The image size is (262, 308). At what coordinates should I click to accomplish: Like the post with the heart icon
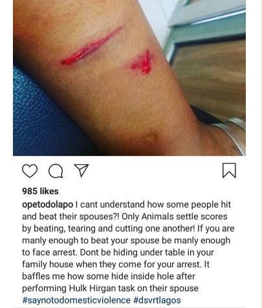[30, 171]
